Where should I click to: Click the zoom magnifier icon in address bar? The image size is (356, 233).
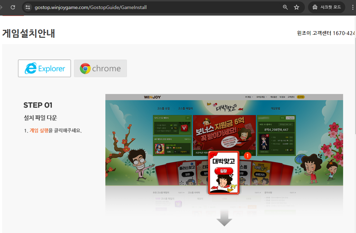click(285, 7)
